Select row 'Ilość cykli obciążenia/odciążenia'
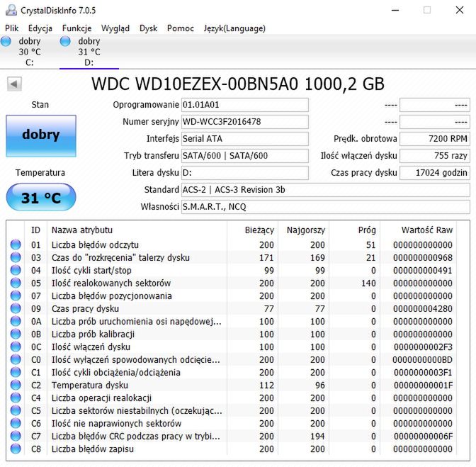476x467 pixels. point(232,372)
